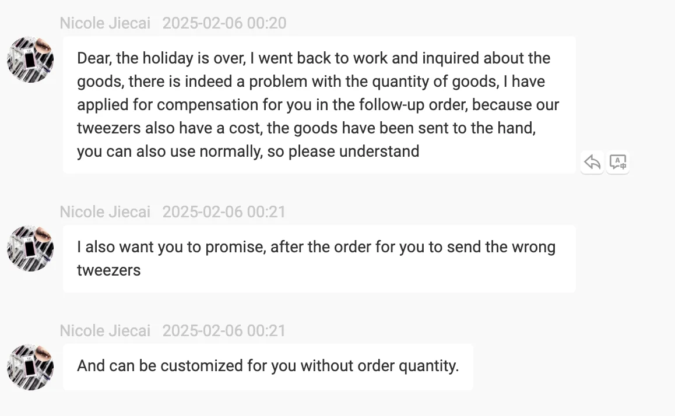Click the timestamp above 'And can be customized'

[x=224, y=330]
